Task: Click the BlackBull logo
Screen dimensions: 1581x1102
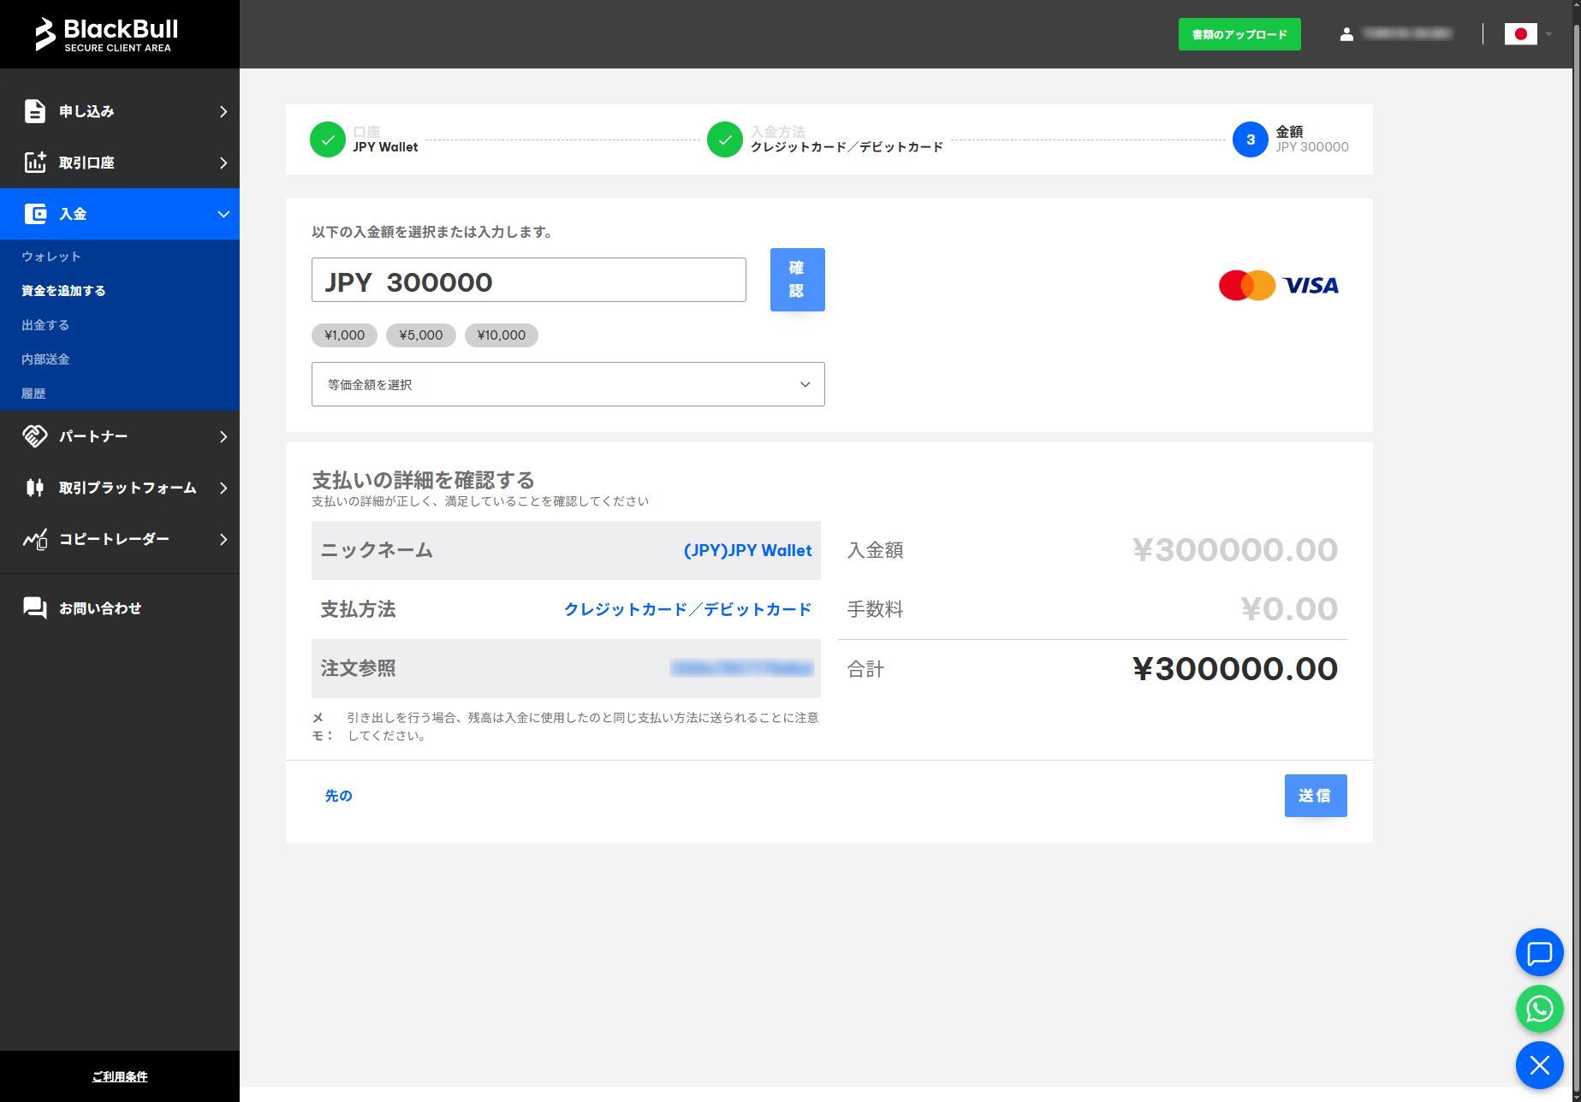Action: pos(106,33)
